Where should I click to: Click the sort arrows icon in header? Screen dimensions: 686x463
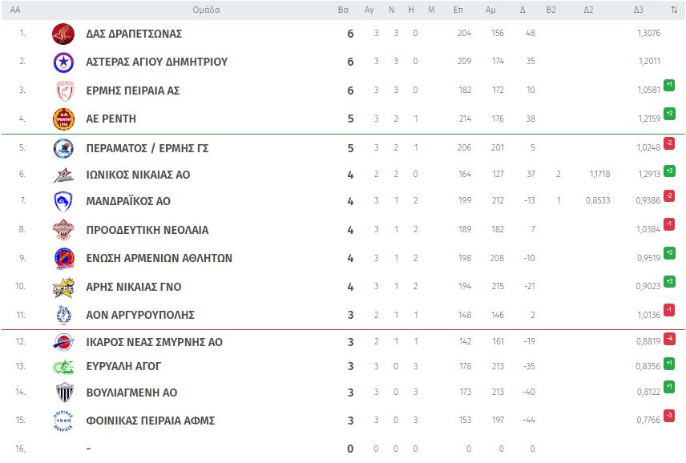tap(674, 10)
